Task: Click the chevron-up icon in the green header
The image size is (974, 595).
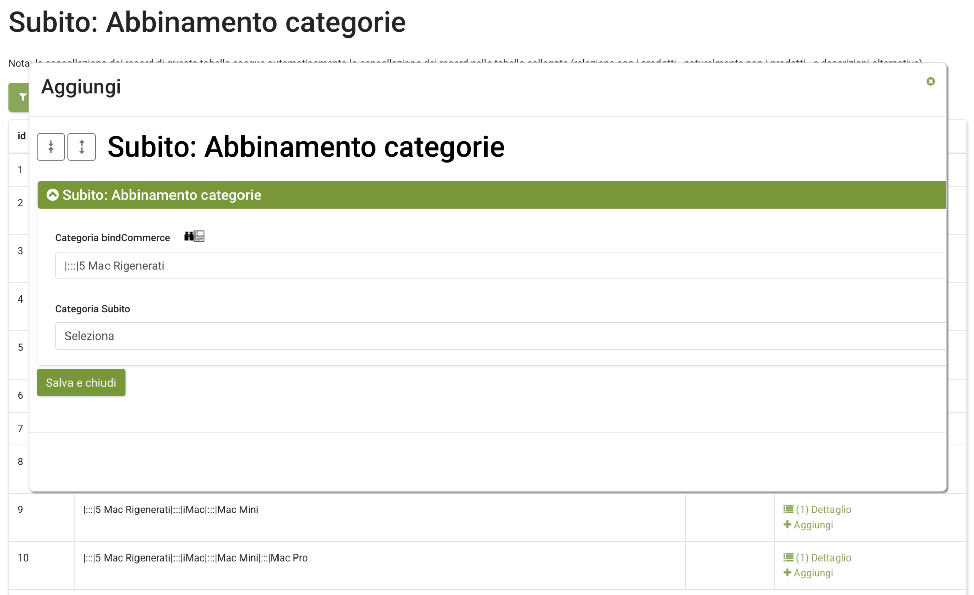Action: point(53,195)
